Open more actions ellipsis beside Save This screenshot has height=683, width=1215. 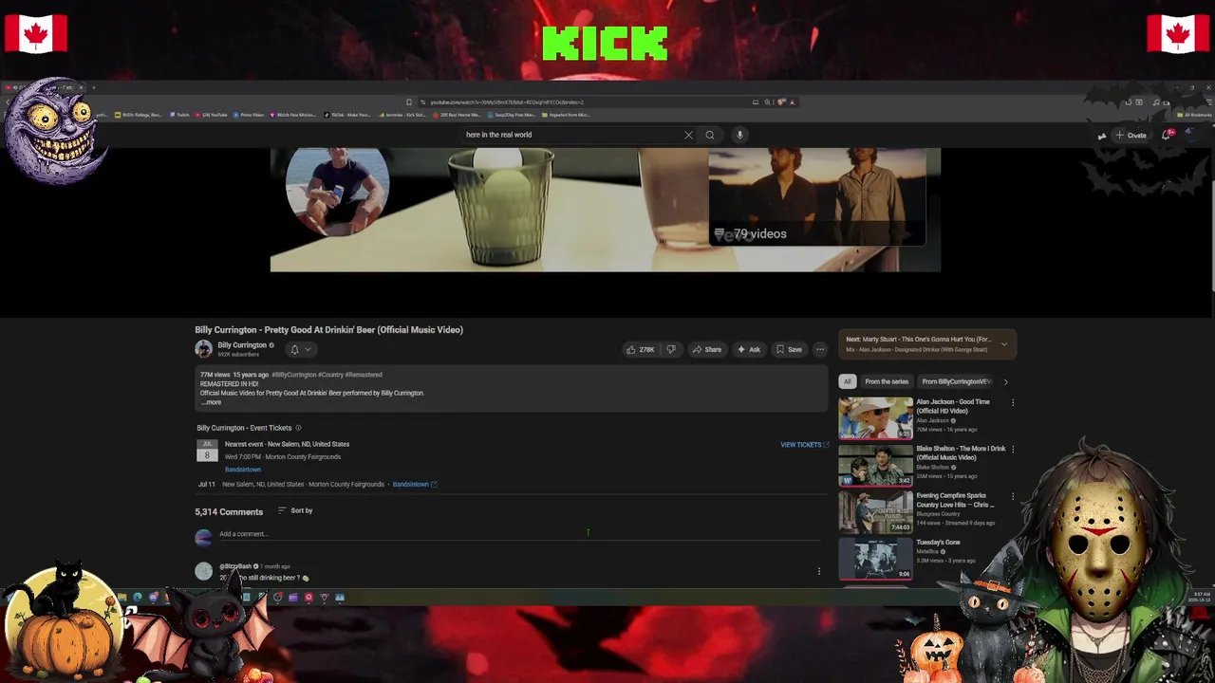[x=820, y=349]
